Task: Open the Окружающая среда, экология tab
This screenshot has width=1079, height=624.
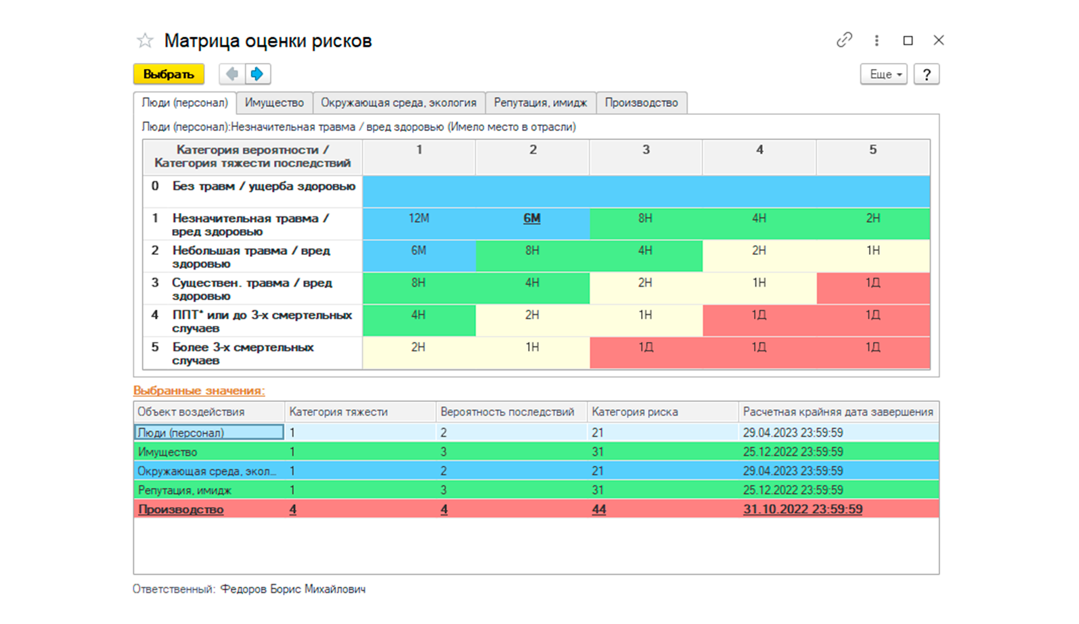Action: point(398,103)
